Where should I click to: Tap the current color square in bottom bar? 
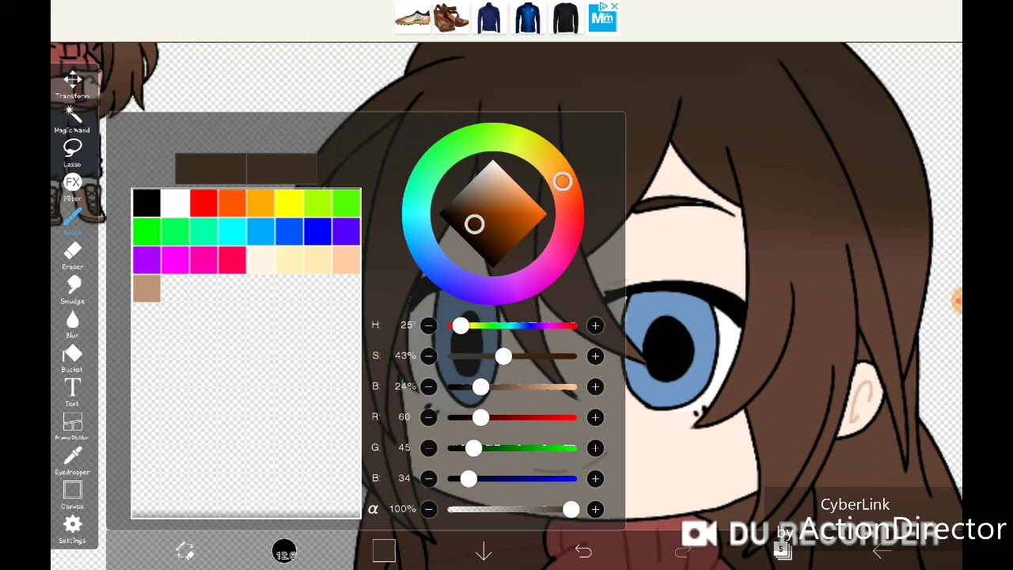384,551
